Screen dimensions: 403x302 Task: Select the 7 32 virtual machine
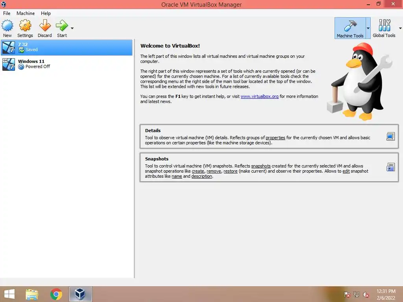click(x=67, y=47)
